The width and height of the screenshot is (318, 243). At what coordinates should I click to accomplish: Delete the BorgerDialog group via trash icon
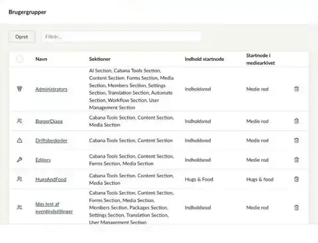[x=296, y=121]
